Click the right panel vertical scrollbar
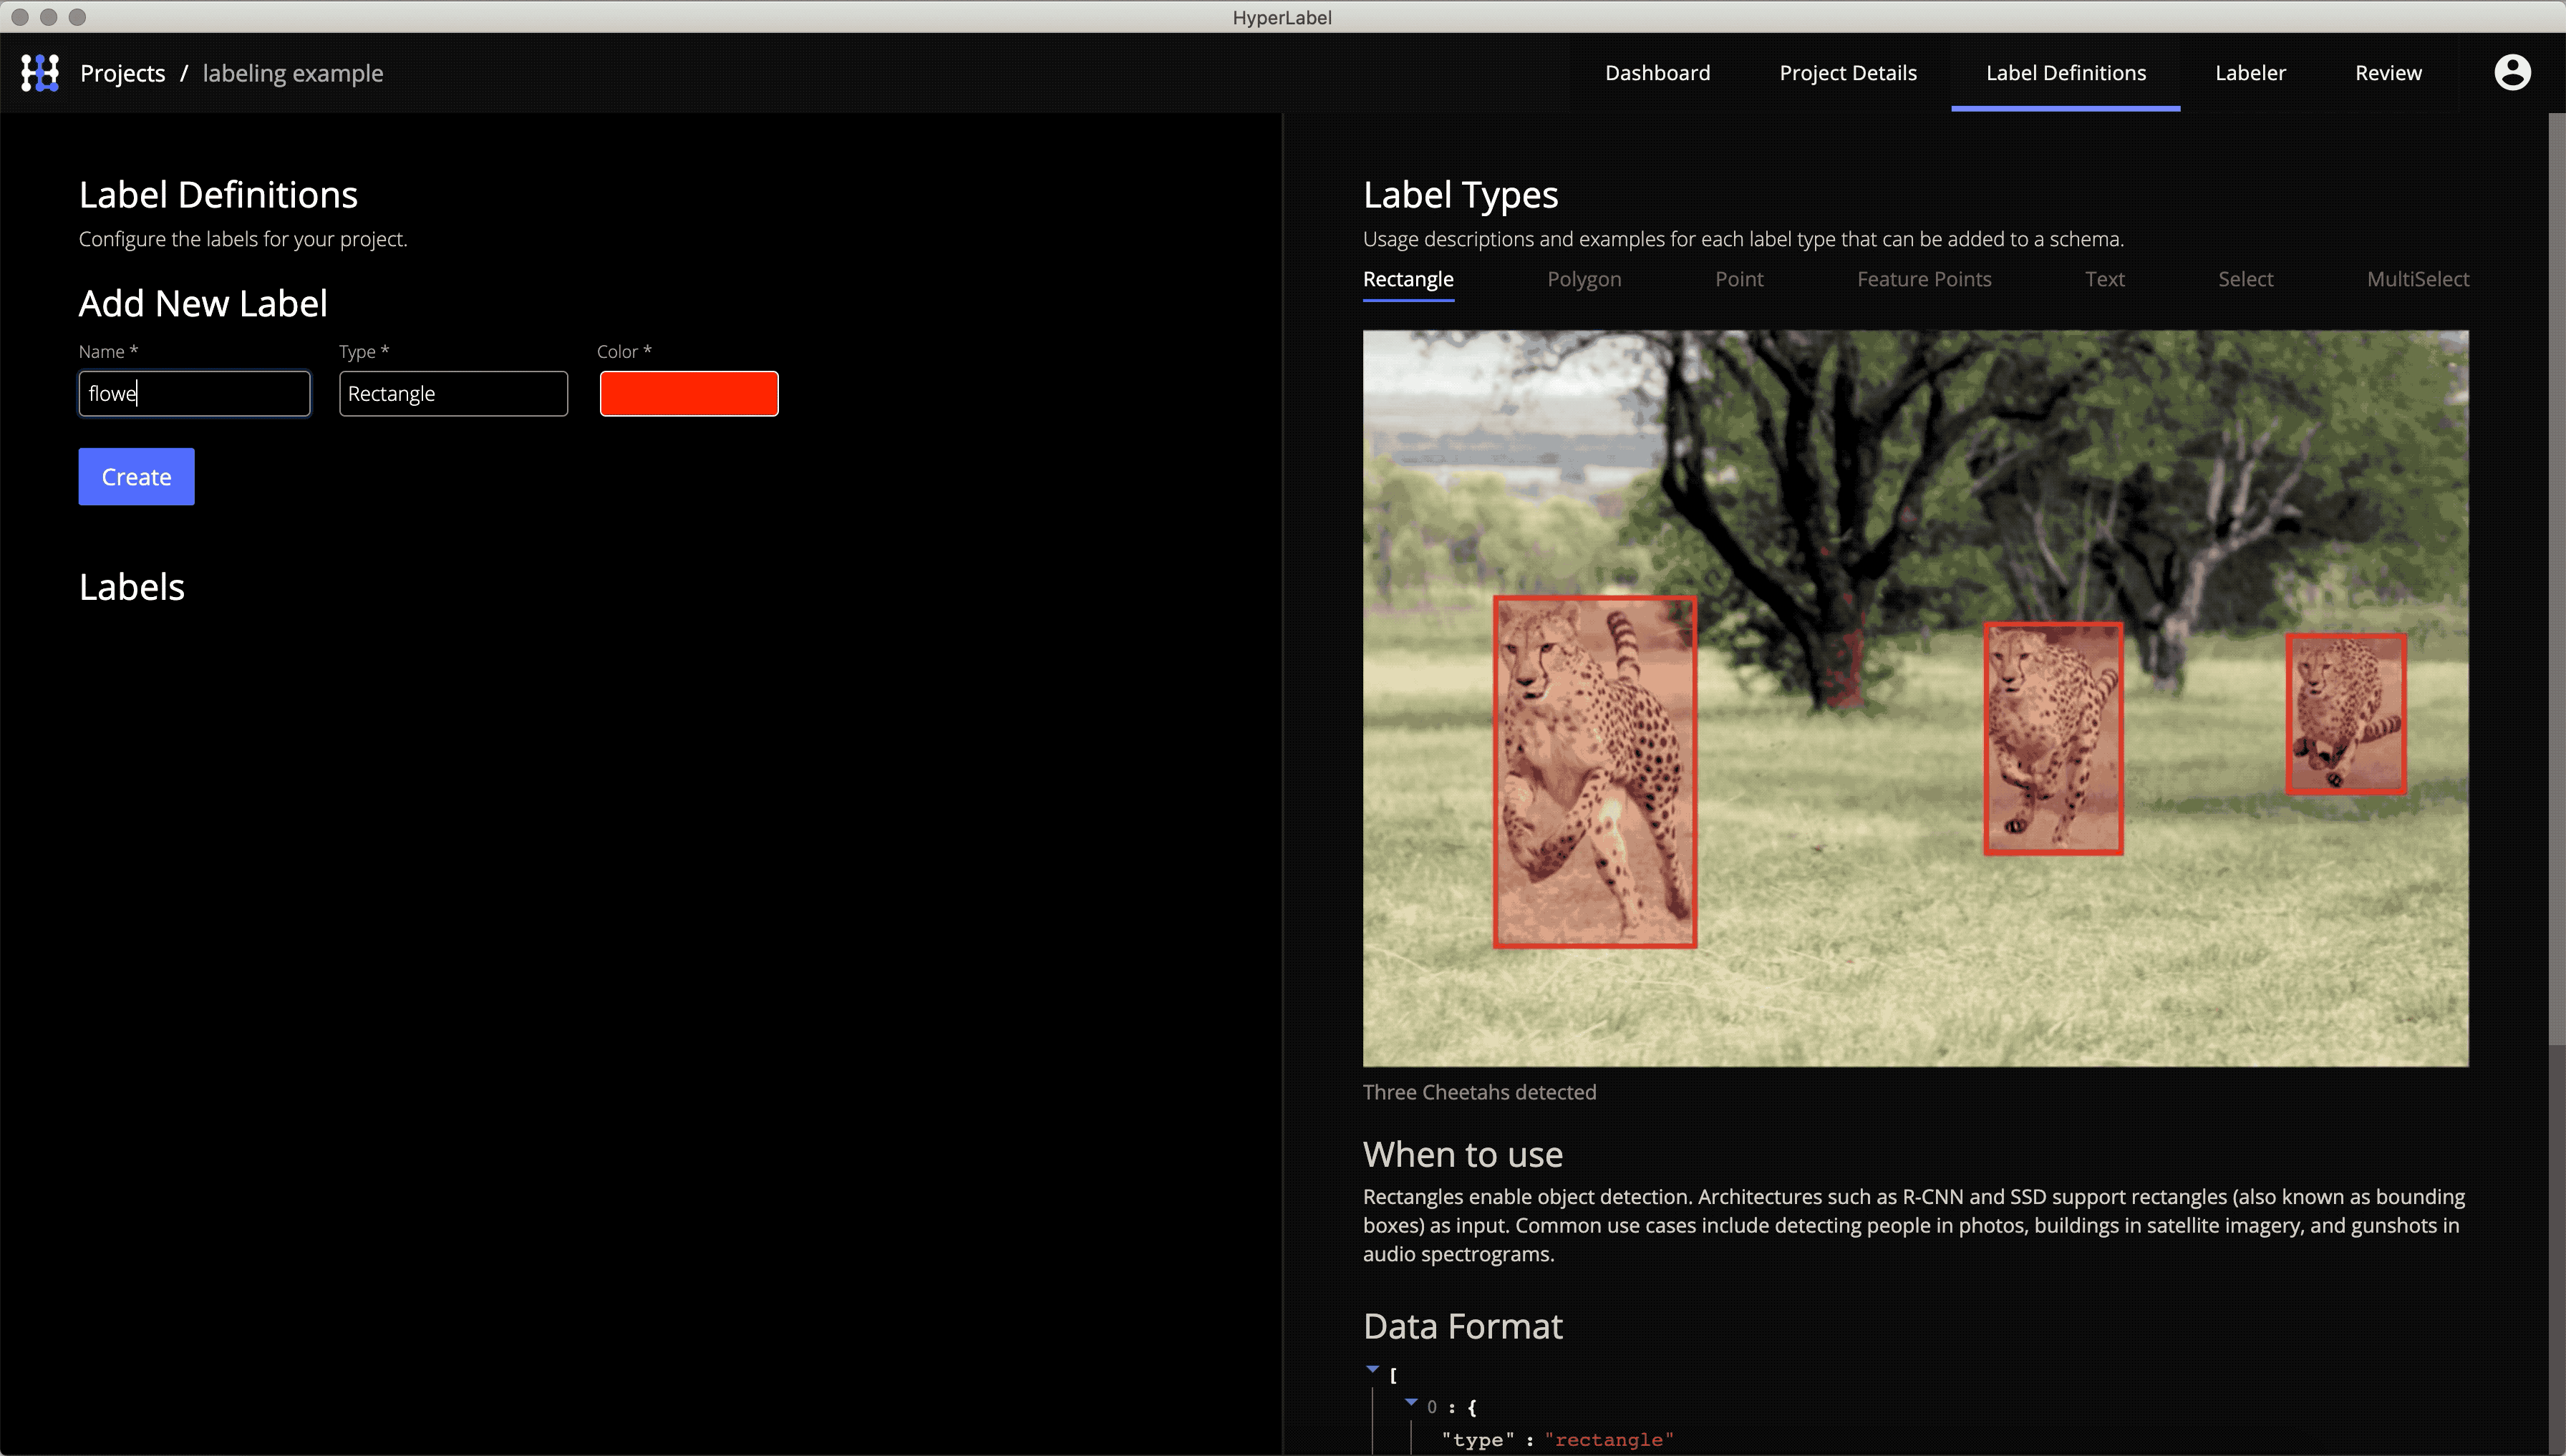Screen dimensions: 2566x1456 click(x=2556, y=580)
